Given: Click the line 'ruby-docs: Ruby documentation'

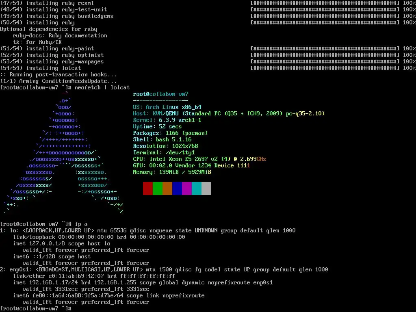Looking at the screenshot, I should pos(60,36).
